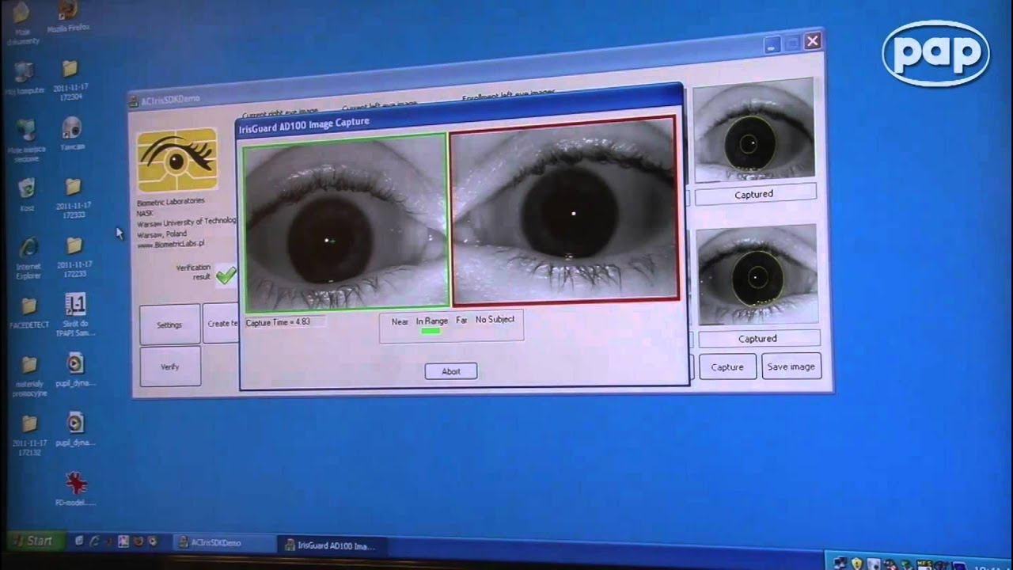Click the Near range label

[400, 321]
